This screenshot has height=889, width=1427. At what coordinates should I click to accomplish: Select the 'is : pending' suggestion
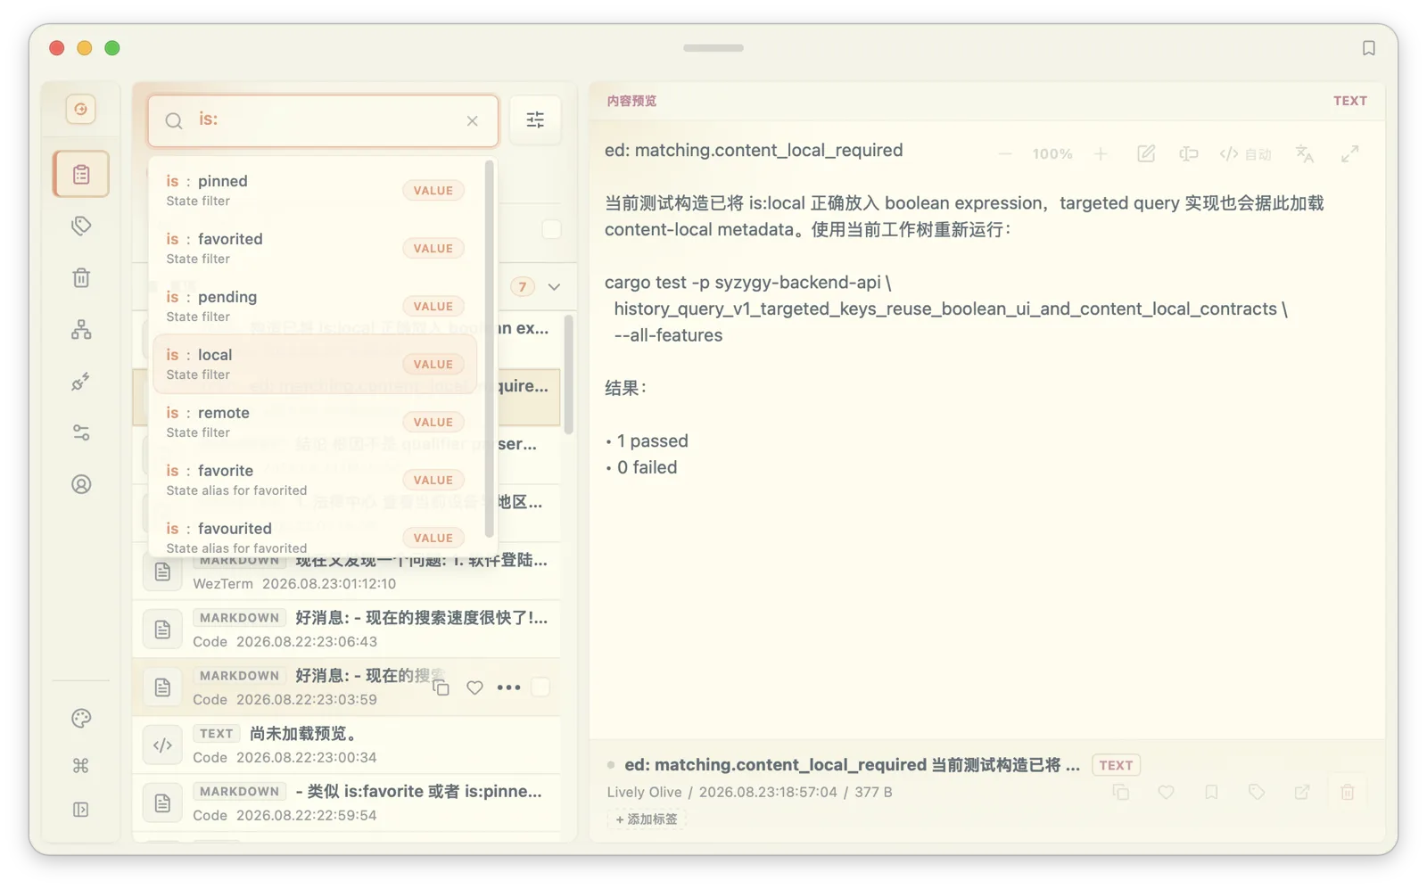pyautogui.click(x=315, y=306)
